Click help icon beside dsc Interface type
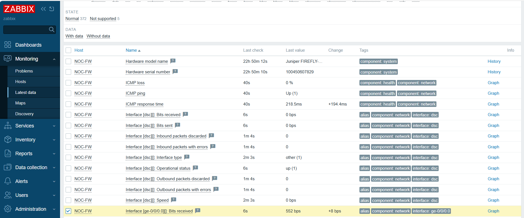The height and width of the screenshot is (218, 524). [187, 157]
